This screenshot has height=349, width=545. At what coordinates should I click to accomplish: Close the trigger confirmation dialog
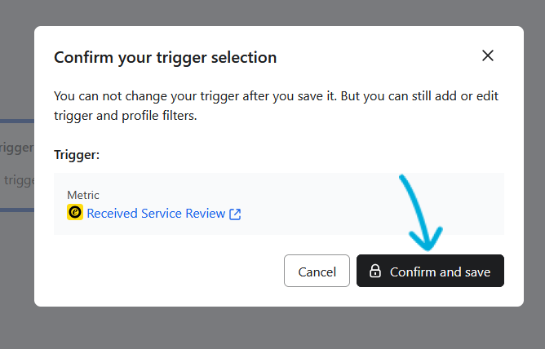click(488, 56)
